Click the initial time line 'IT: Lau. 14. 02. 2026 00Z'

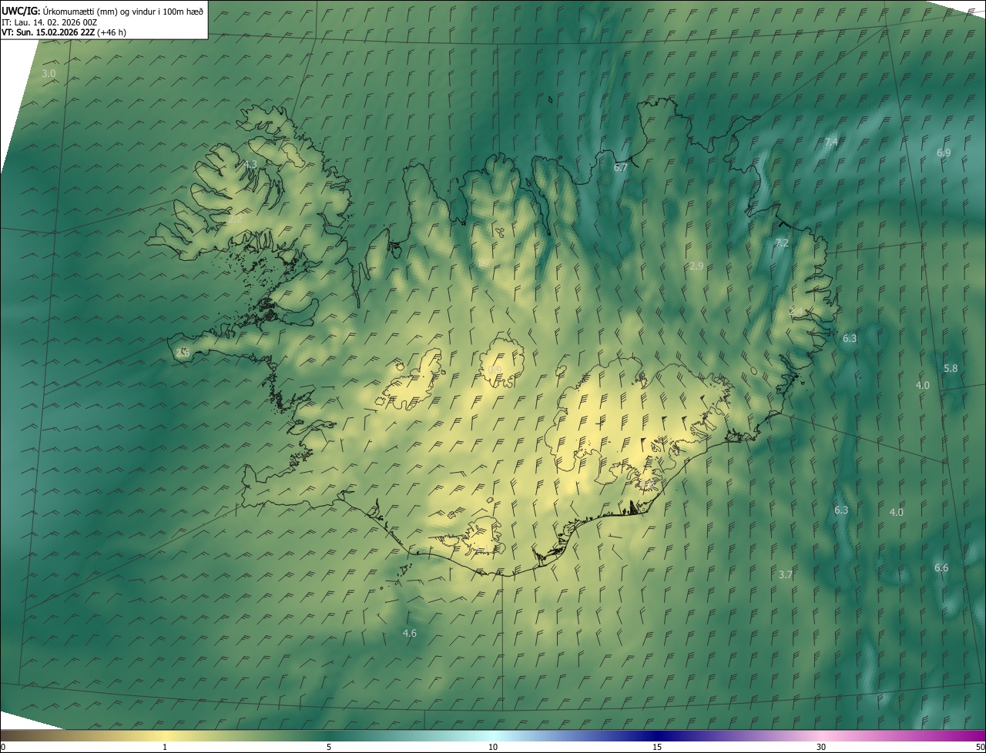[x=49, y=22]
